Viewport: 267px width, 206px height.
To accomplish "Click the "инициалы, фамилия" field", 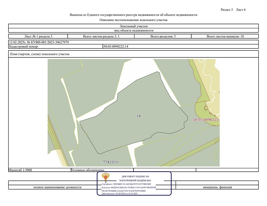I will (x=217, y=187).
